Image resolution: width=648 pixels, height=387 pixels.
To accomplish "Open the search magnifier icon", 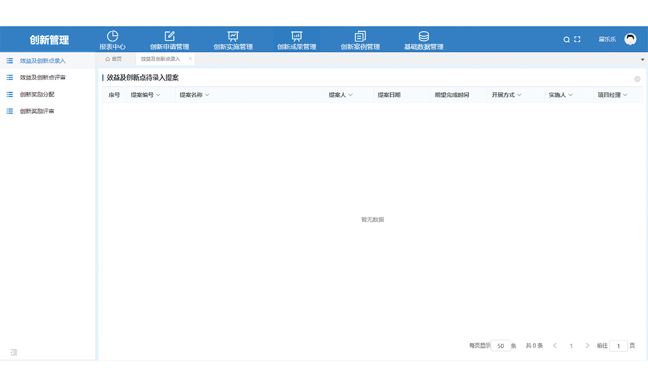I will [x=567, y=39].
